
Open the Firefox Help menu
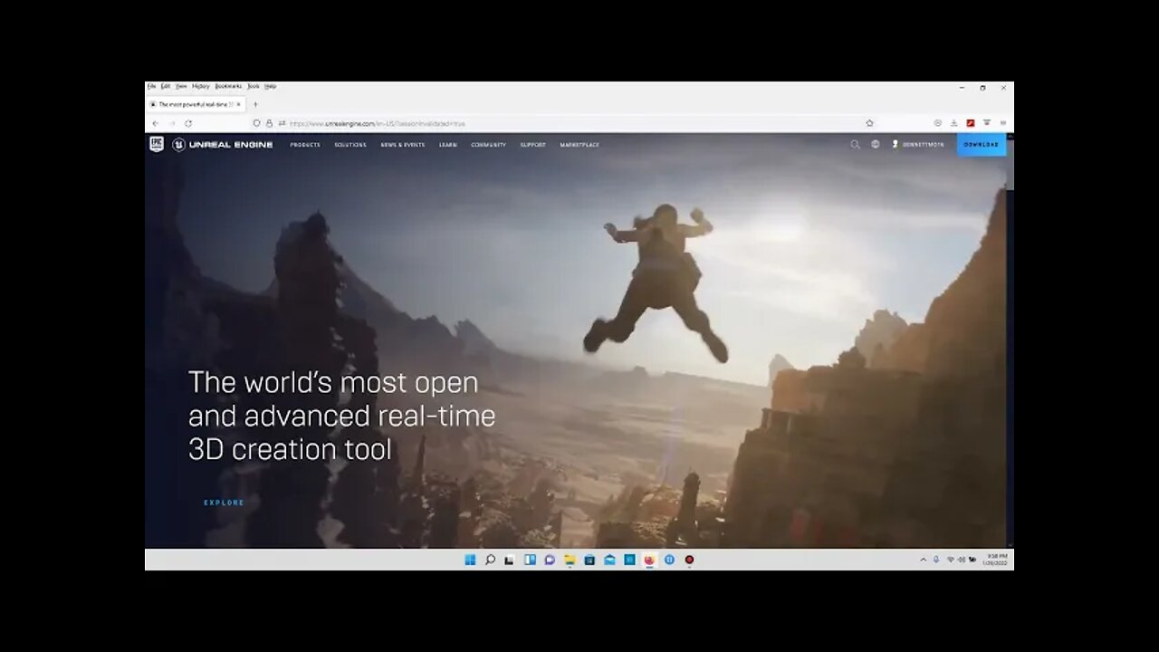[270, 86]
